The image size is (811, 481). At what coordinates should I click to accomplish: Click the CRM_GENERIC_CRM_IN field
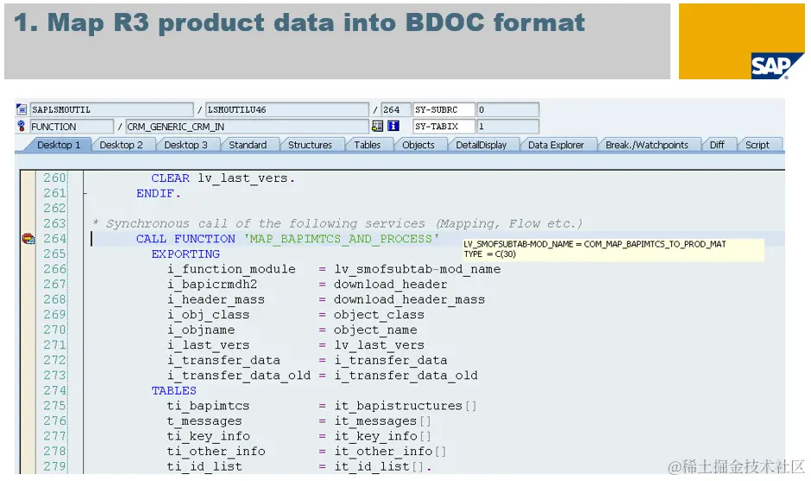(248, 126)
